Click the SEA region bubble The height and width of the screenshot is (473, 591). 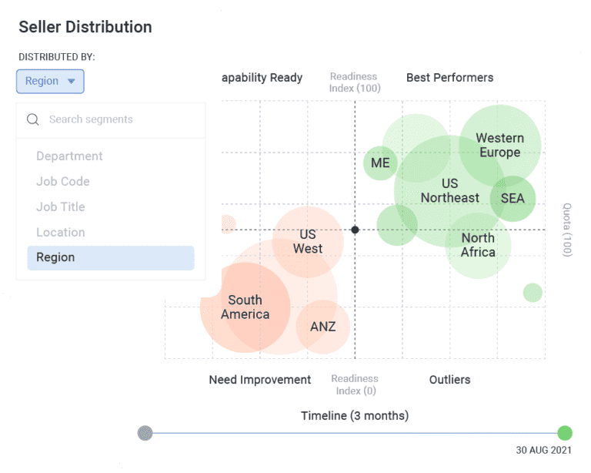(513, 199)
